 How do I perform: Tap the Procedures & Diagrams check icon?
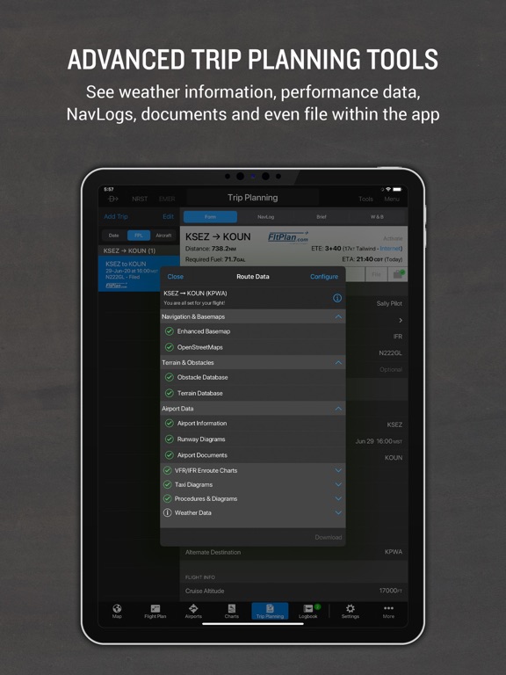168,498
